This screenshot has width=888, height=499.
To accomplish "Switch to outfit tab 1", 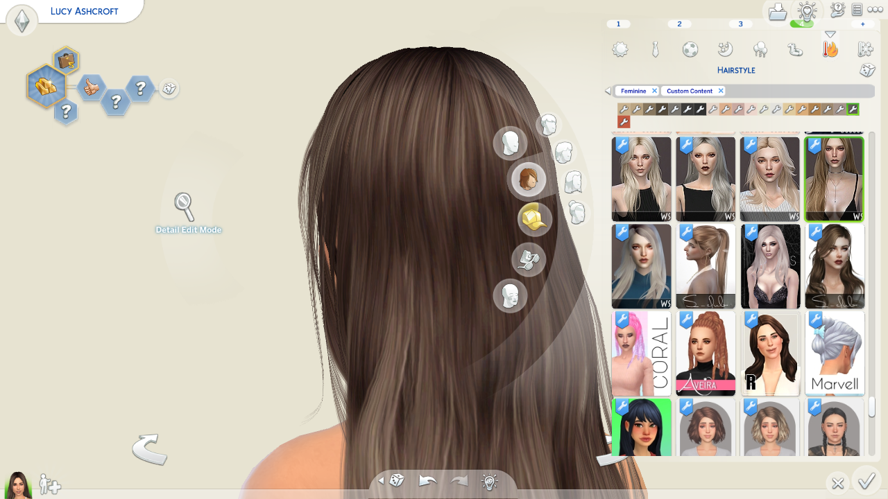I will coord(618,24).
